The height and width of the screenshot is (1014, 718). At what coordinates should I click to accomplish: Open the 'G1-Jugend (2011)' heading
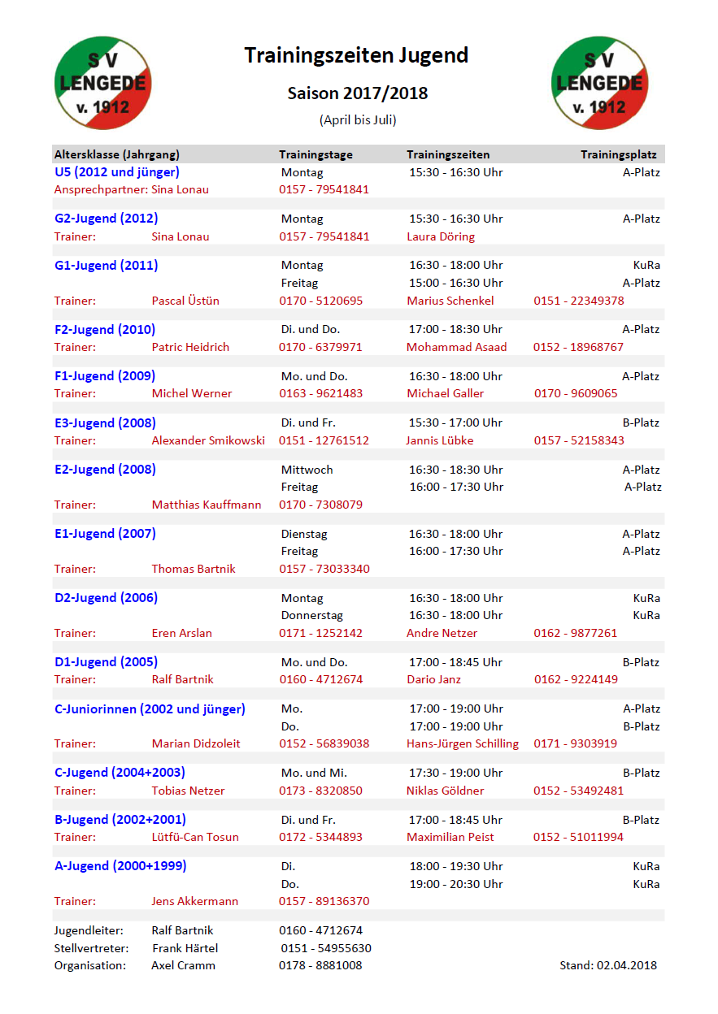(x=106, y=266)
